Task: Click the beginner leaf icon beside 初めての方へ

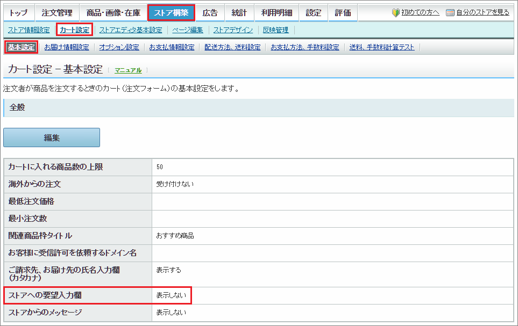Action: click(x=396, y=13)
